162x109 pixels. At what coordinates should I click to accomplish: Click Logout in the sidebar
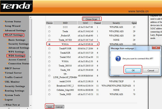tap(9, 100)
